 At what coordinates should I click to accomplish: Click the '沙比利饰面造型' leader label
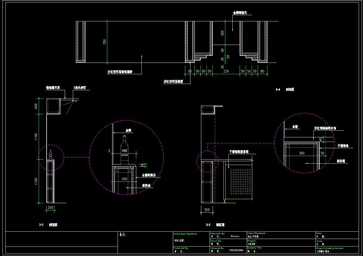point(173,81)
